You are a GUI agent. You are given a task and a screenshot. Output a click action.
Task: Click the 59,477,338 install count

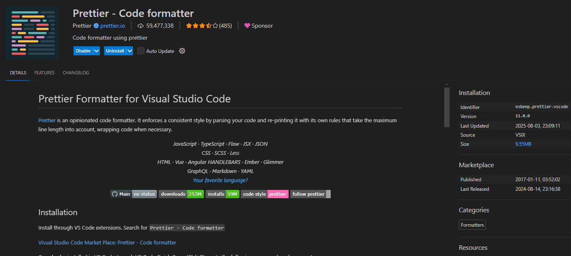(x=160, y=26)
